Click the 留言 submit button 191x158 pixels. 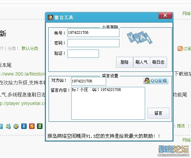click(x=158, y=113)
